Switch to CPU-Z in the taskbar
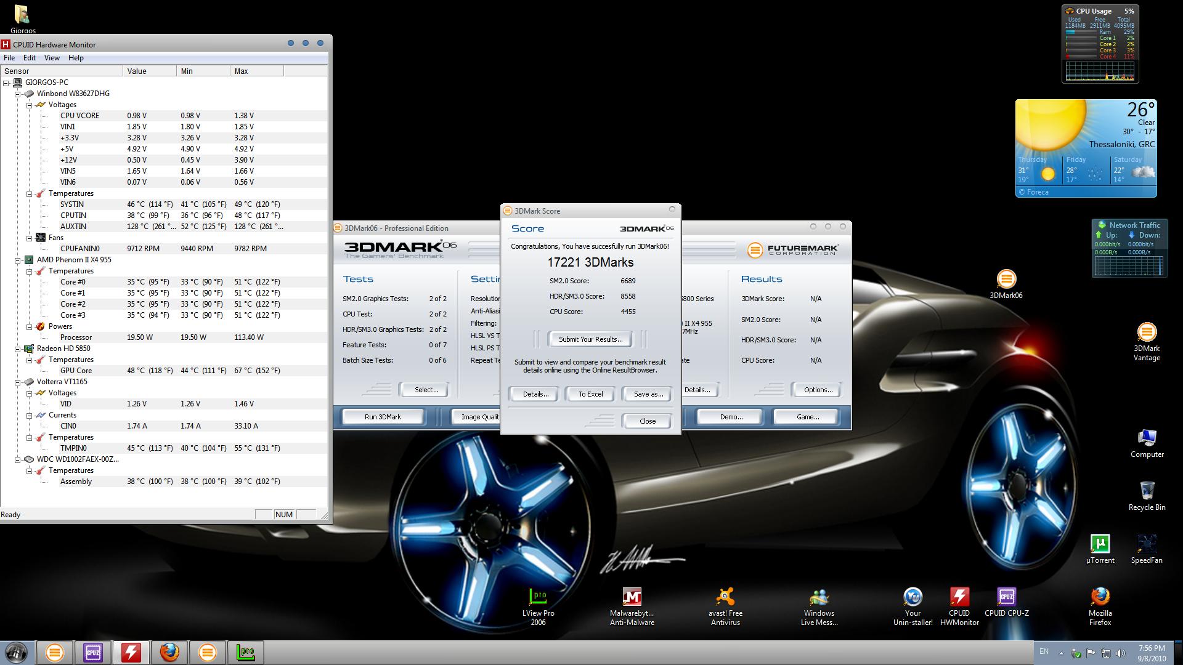 (93, 652)
